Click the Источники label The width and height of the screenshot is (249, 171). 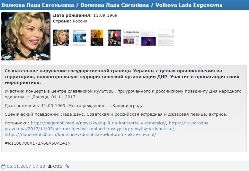coord(17,123)
